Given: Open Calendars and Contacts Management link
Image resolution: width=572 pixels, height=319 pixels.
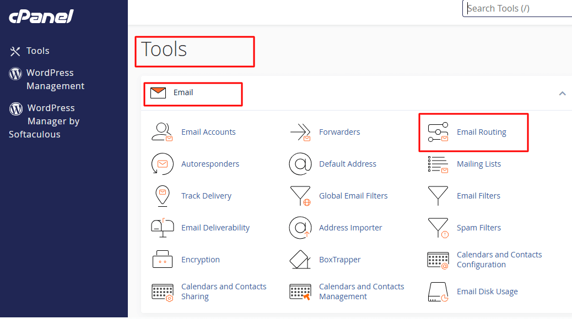Looking at the screenshot, I should [x=361, y=291].
